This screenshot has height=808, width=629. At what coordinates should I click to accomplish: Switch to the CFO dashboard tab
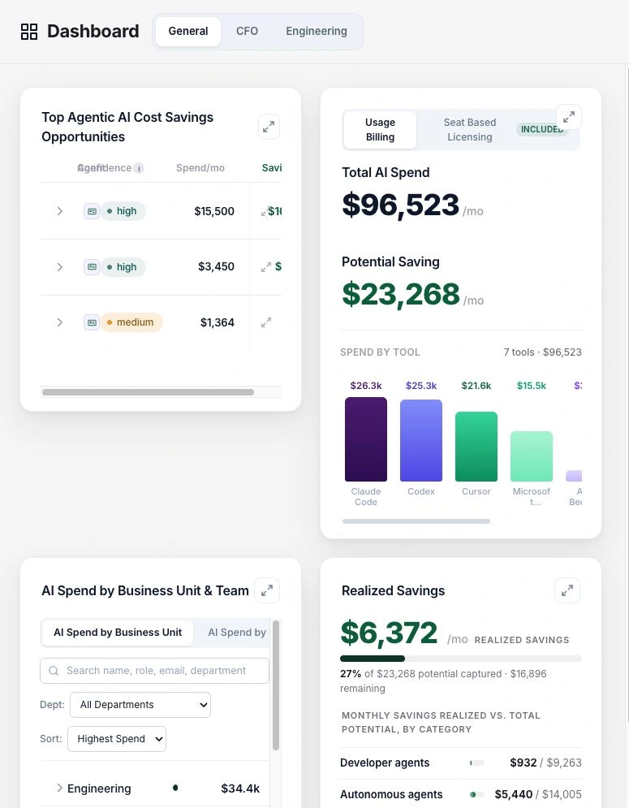pyautogui.click(x=247, y=32)
